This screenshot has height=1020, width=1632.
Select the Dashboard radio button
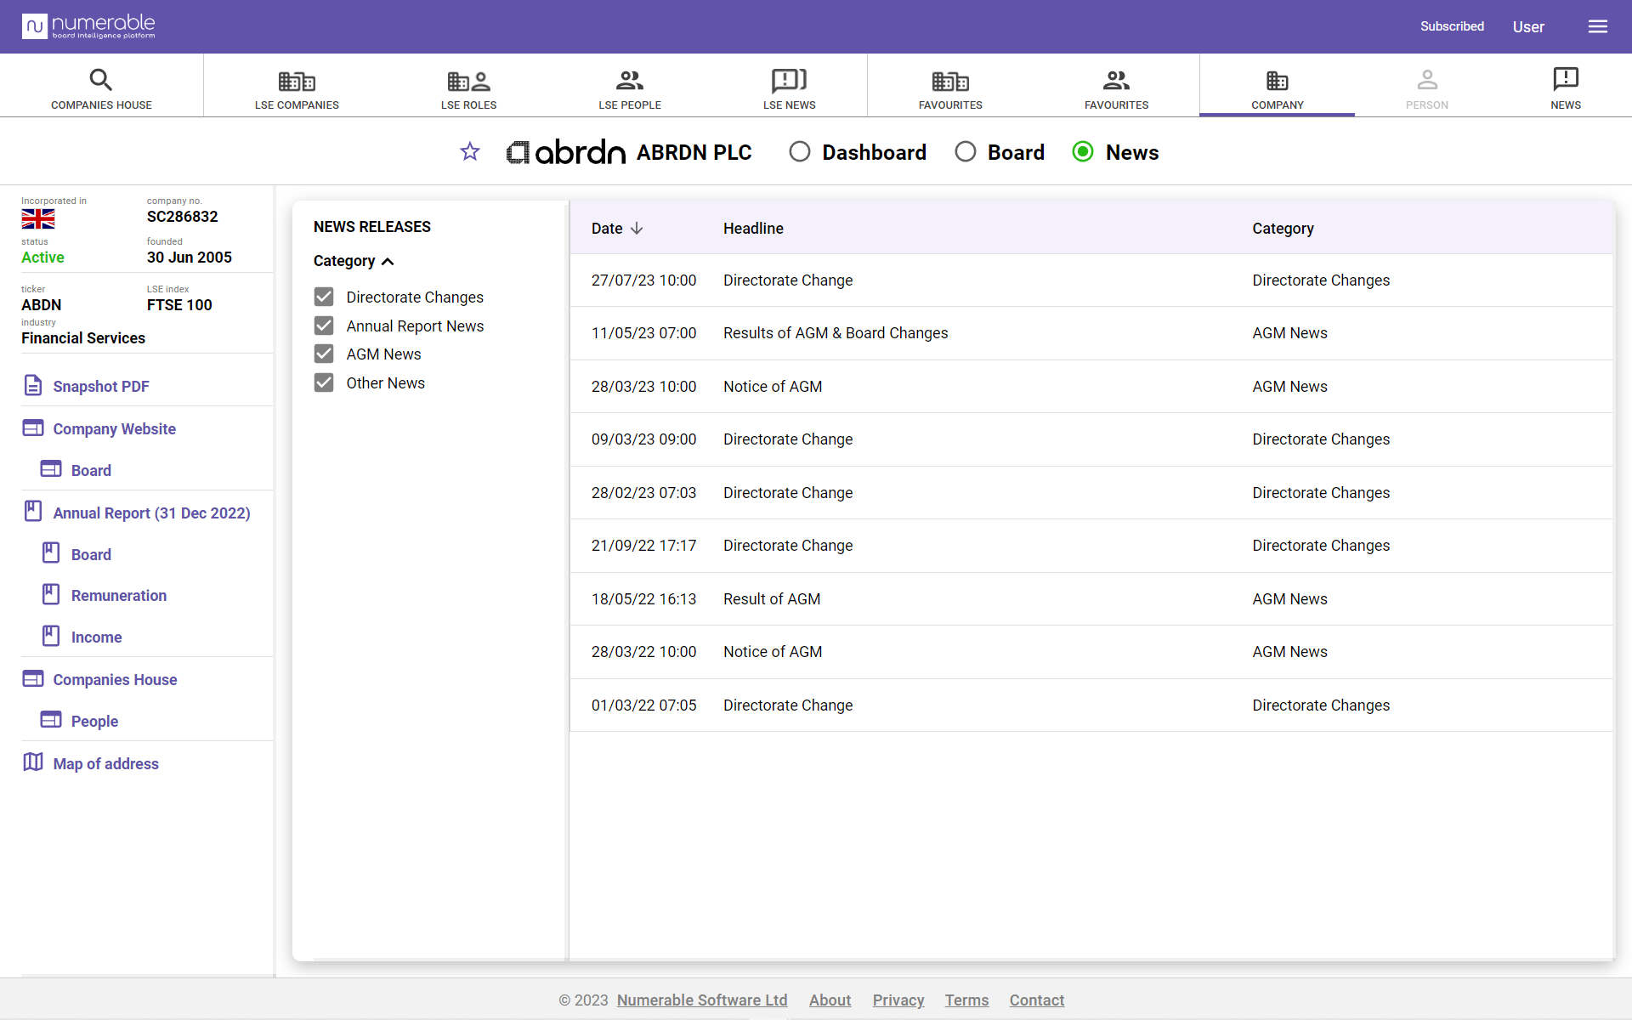[800, 151]
